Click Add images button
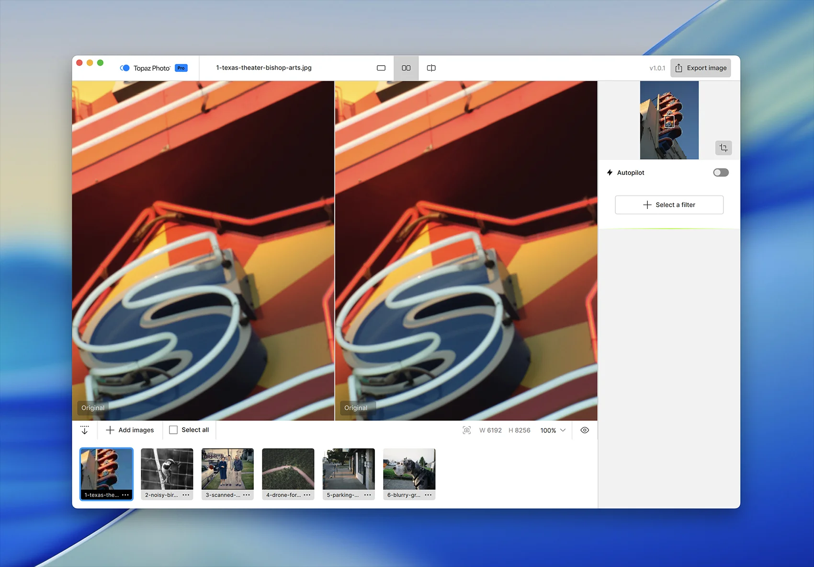This screenshot has height=567, width=814. click(130, 430)
